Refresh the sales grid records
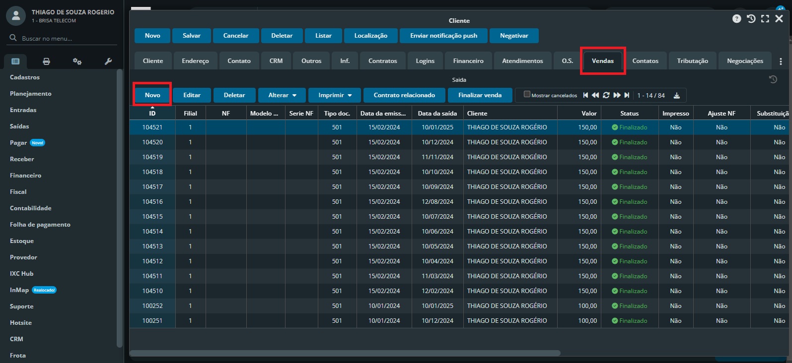 click(x=606, y=95)
